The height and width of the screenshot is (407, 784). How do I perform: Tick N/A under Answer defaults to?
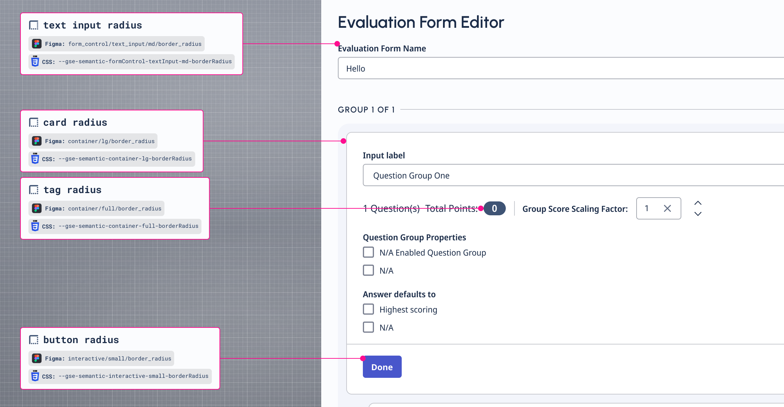368,327
